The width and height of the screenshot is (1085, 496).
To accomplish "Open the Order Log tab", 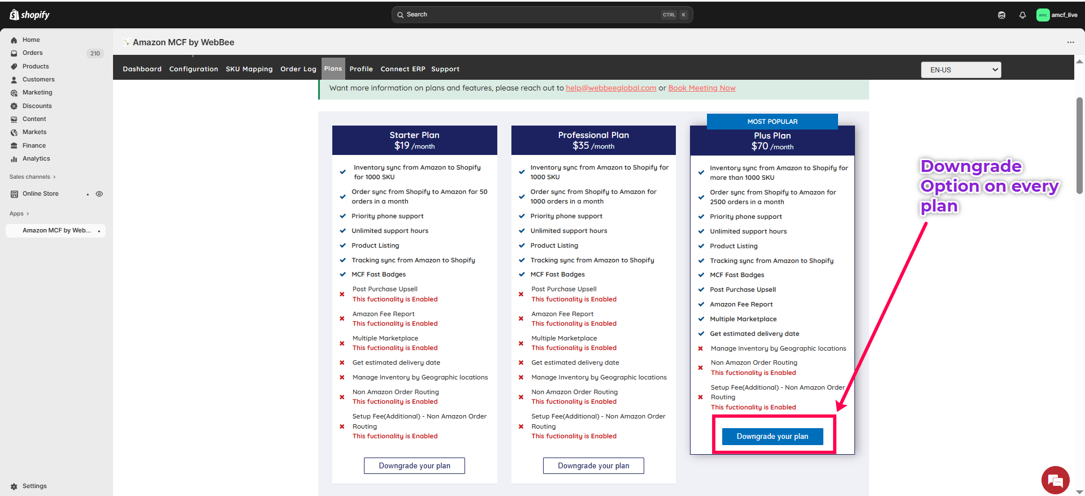I will 298,69.
